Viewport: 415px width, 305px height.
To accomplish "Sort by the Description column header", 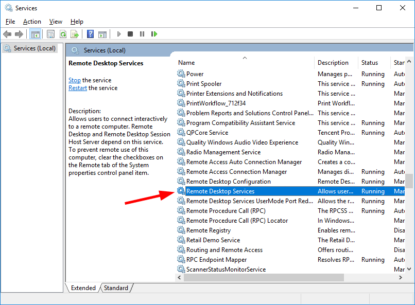I will pyautogui.click(x=336, y=63).
